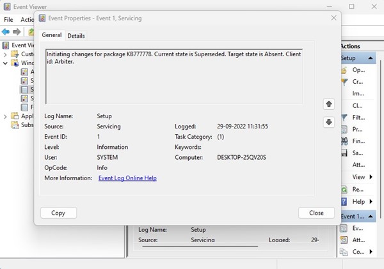Open the View submenu arrow in Actions
The height and width of the screenshot is (269, 384).
pos(372,177)
